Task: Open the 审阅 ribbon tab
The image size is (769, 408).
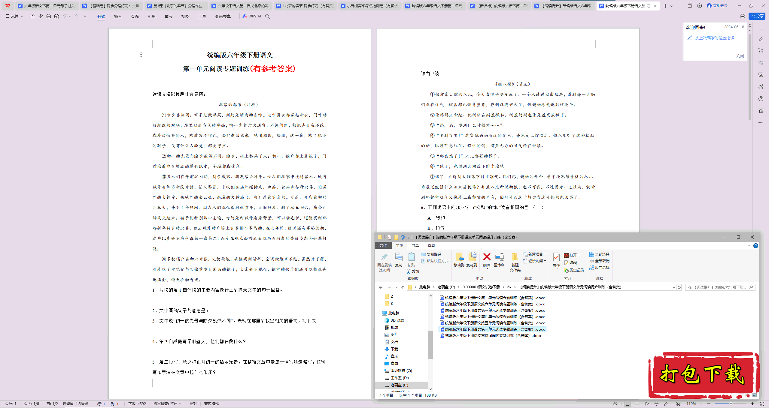Action: click(x=168, y=16)
